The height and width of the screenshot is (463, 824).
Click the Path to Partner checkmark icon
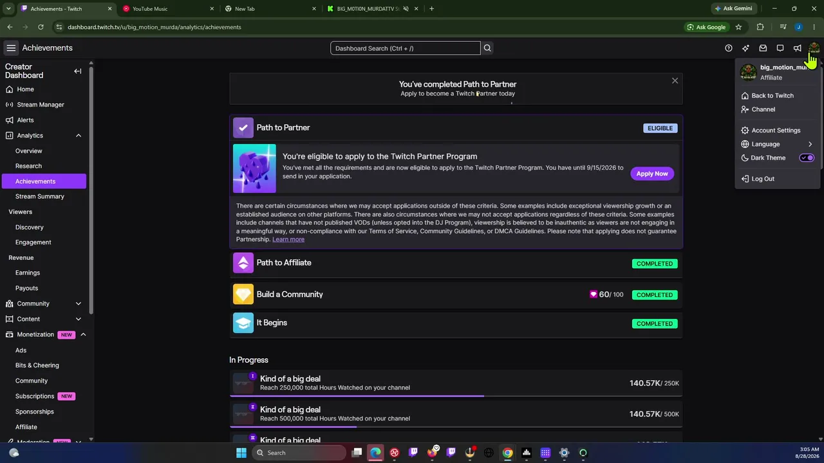pyautogui.click(x=243, y=128)
